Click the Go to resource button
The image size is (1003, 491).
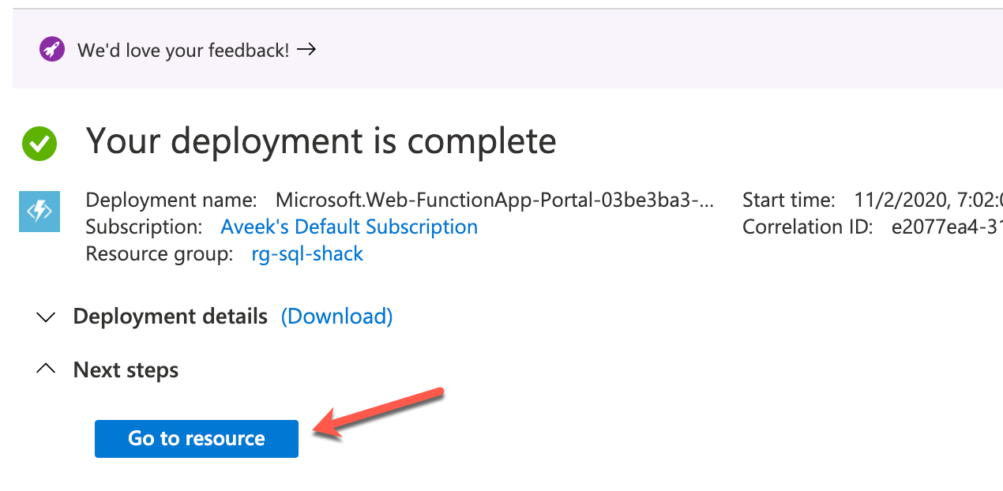[x=197, y=439]
